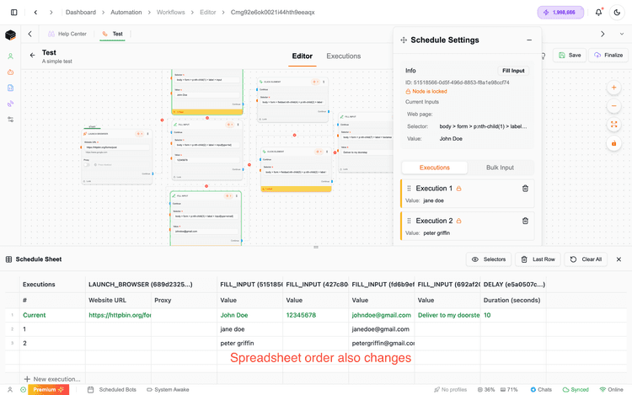Click the Dashboard breadcrumb

[x=81, y=13]
